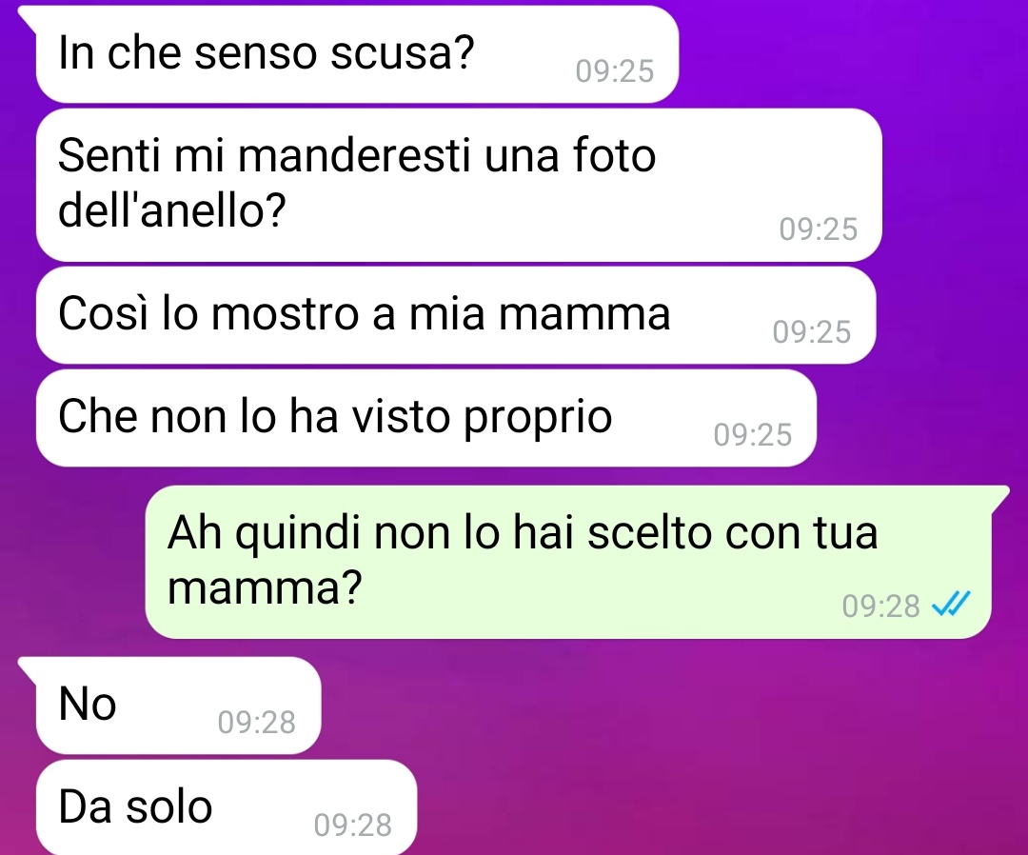Click the 09:28 timestamp next to 'Da solo'

coord(353,825)
